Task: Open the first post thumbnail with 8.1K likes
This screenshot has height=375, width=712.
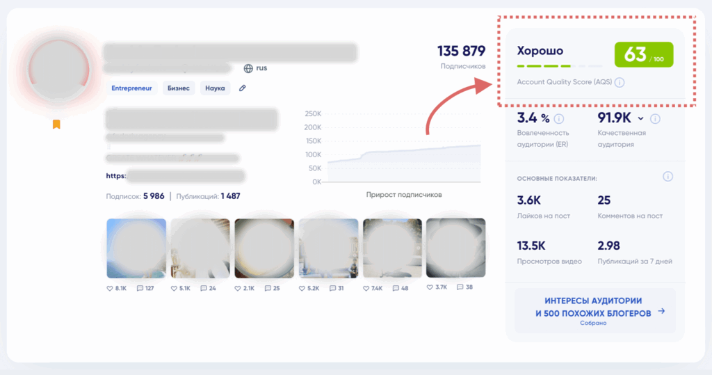Action: tap(136, 248)
